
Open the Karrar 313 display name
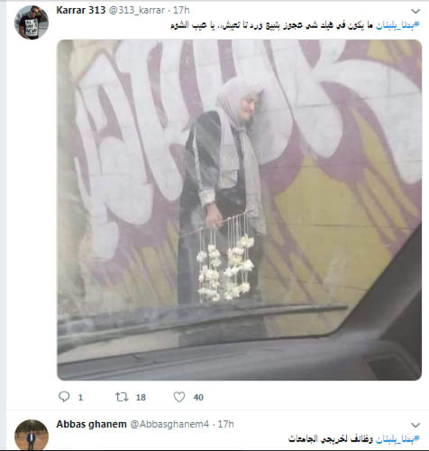pos(81,10)
